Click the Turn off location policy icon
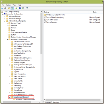 pyautogui.click(x=45, y=20)
